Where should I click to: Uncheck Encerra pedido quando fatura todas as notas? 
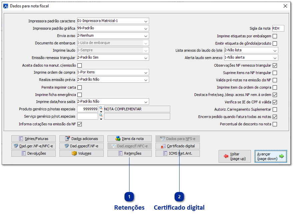[x=275, y=117]
